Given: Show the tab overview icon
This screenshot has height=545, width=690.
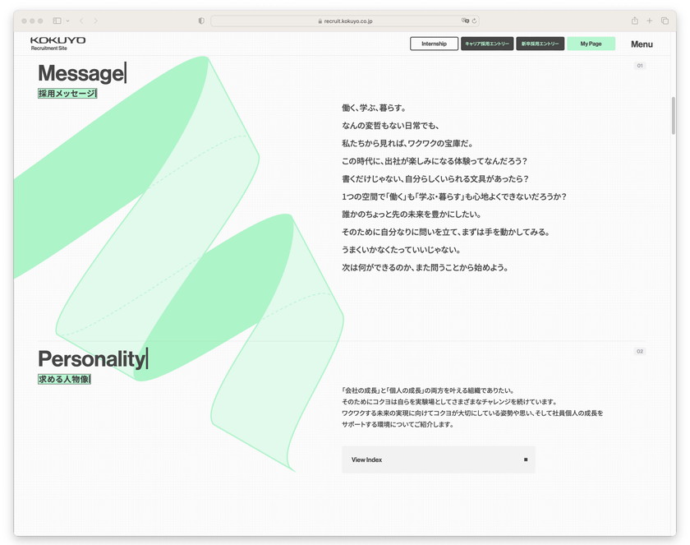Looking at the screenshot, I should pyautogui.click(x=665, y=21).
